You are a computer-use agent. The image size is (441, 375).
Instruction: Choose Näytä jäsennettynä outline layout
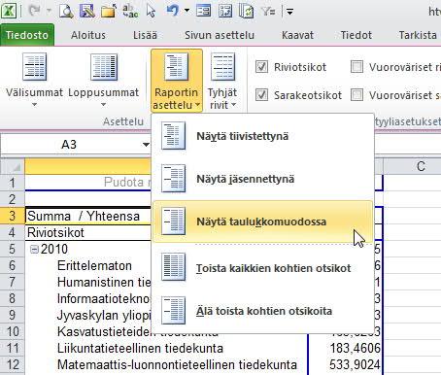pyautogui.click(x=262, y=179)
